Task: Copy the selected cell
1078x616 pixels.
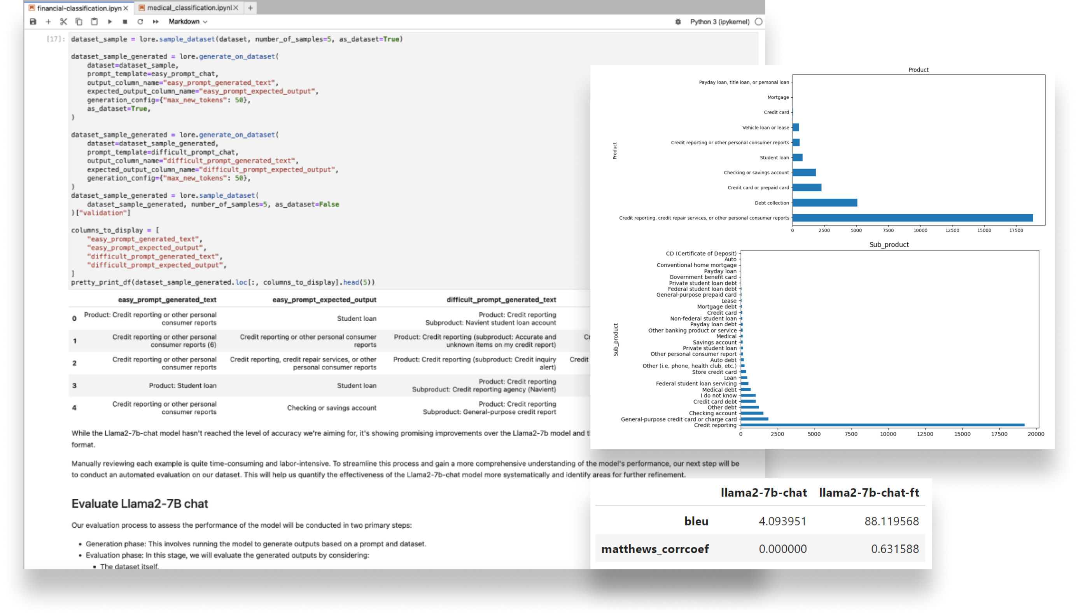Action: pos(79,21)
